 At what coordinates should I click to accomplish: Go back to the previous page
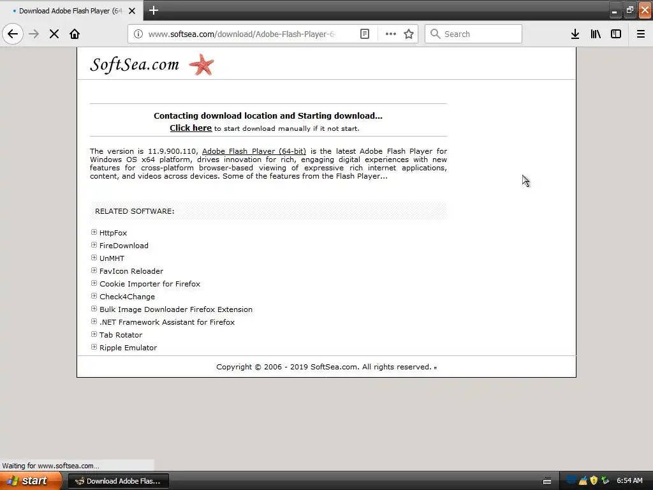(13, 34)
